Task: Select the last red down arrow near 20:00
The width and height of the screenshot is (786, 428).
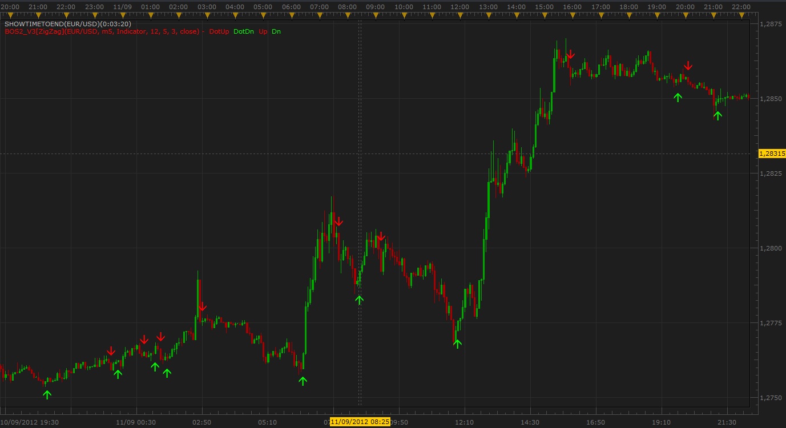Action: [688, 66]
